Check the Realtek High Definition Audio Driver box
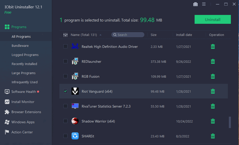 coord(65,46)
